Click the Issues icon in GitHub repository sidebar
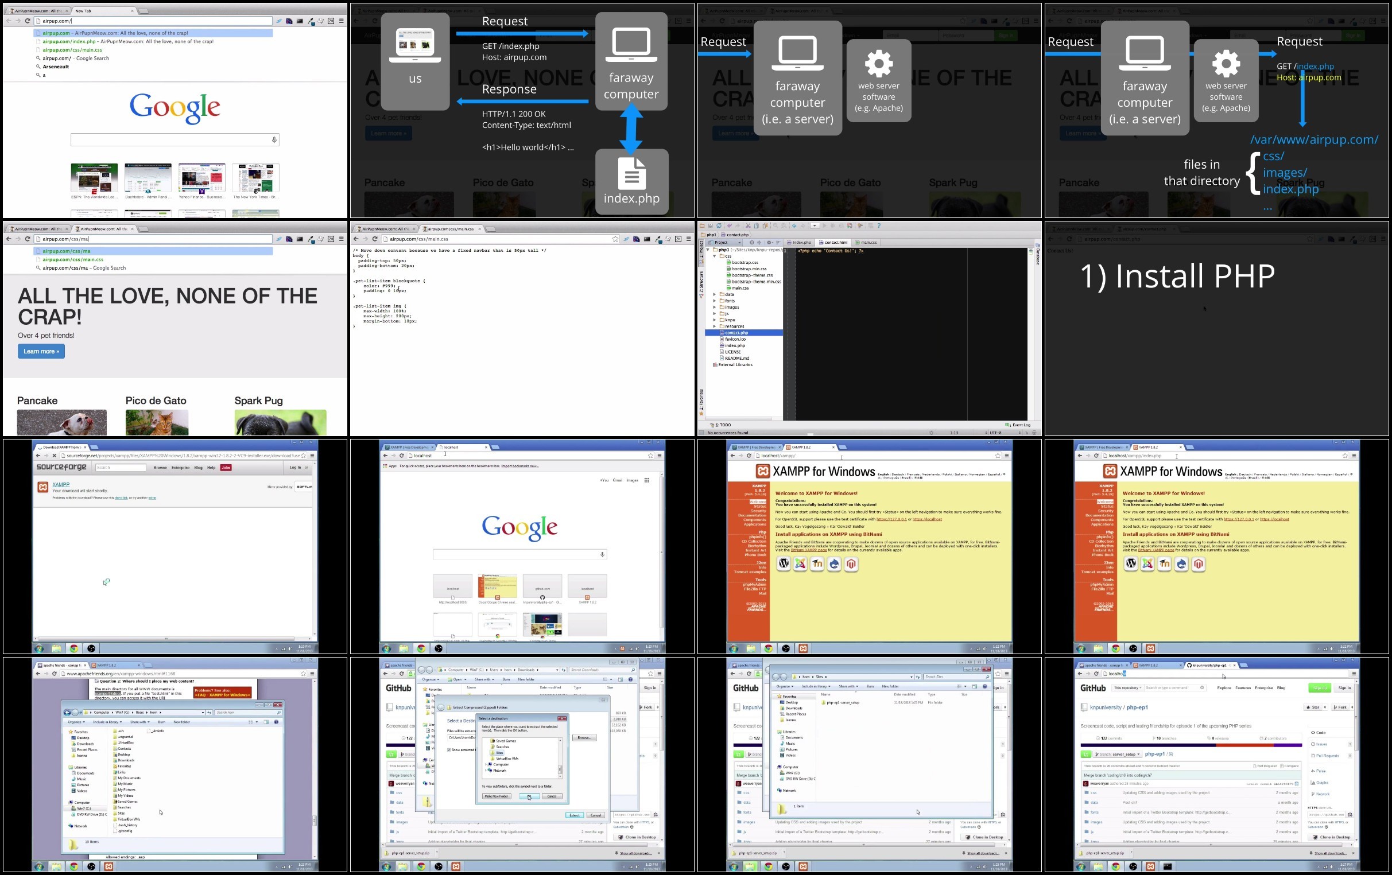The width and height of the screenshot is (1392, 875). point(1313,744)
